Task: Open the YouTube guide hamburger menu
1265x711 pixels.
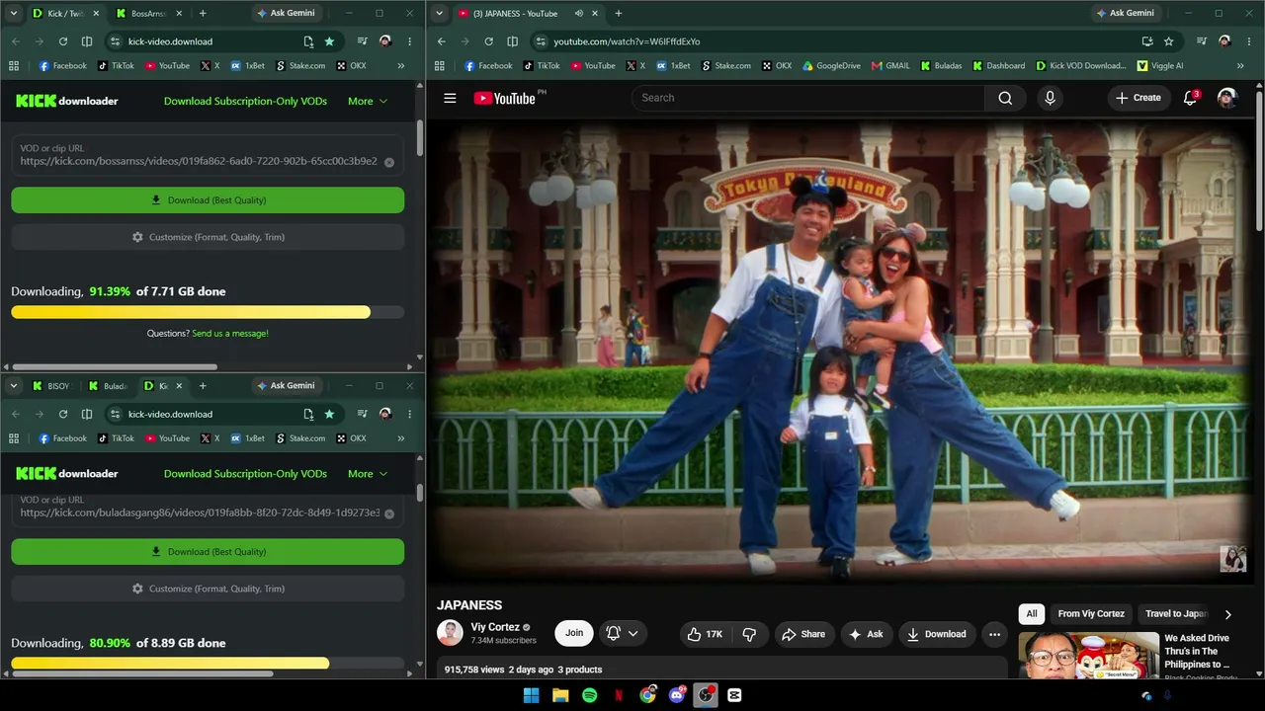Action: [450, 98]
